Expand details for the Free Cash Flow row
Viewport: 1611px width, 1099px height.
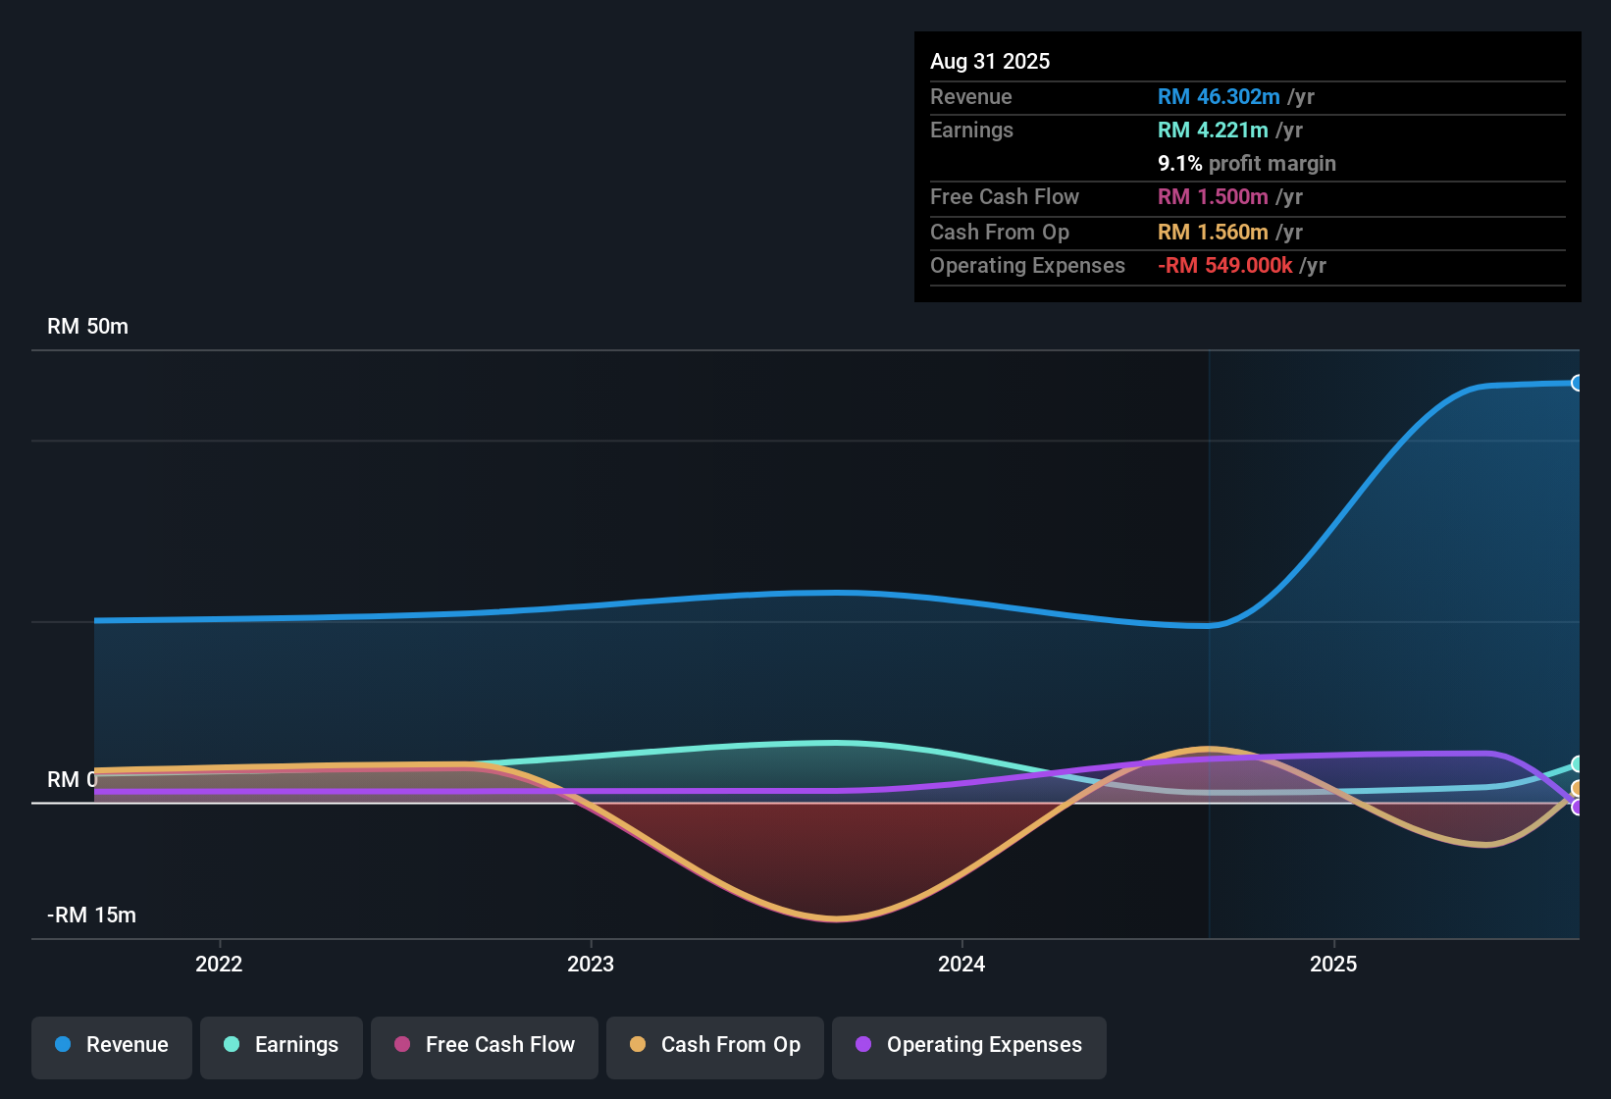coord(1005,197)
